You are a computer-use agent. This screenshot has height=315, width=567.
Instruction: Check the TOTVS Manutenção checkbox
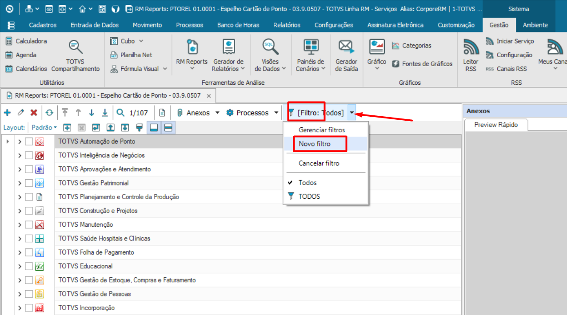tap(29, 224)
